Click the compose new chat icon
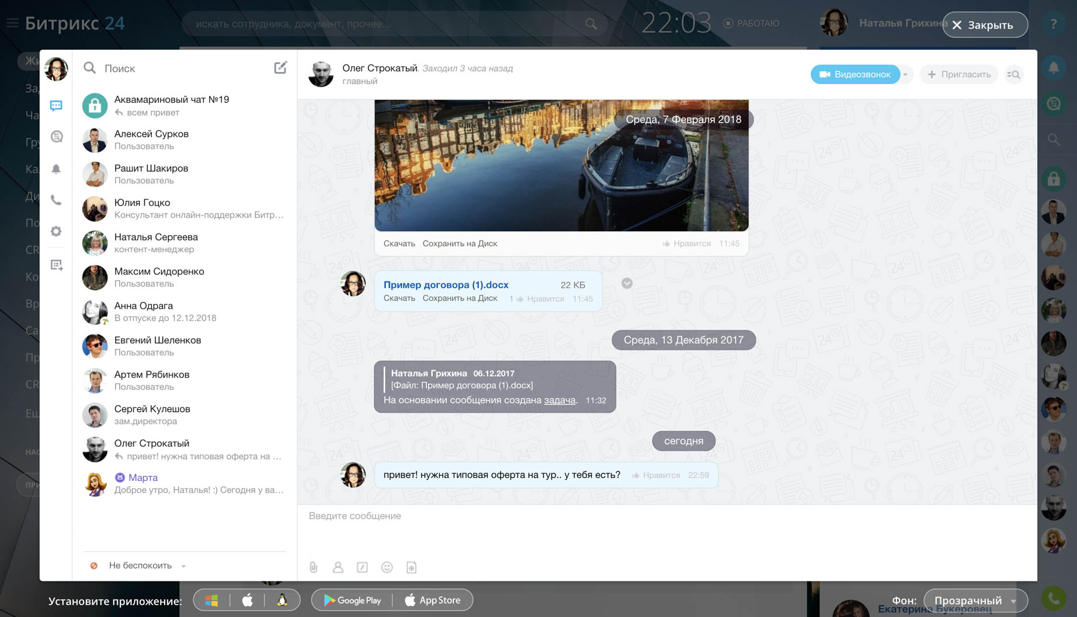The image size is (1077, 617). pyautogui.click(x=280, y=68)
